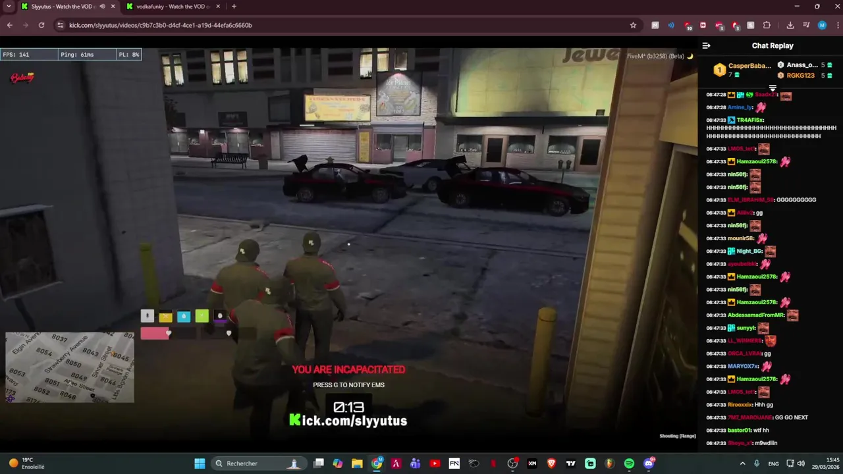Open the Chrome extensions puzzle menu

click(767, 25)
